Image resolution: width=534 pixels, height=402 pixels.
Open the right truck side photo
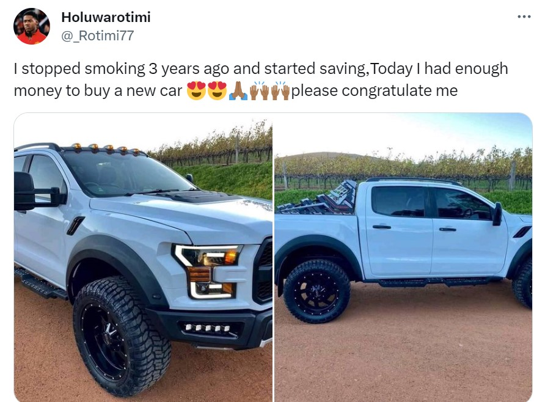404,257
